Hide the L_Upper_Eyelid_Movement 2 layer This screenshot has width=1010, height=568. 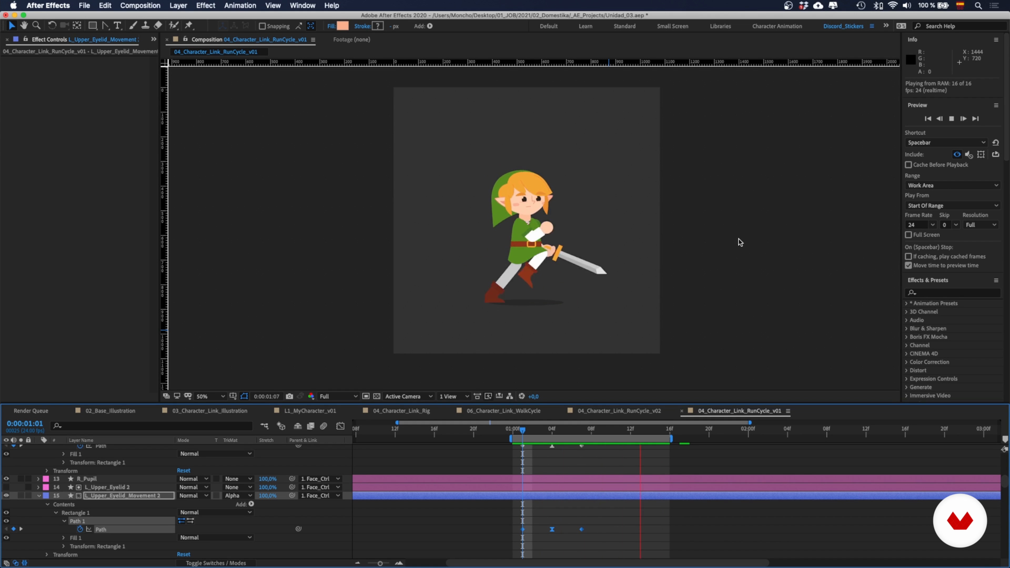[6, 496]
